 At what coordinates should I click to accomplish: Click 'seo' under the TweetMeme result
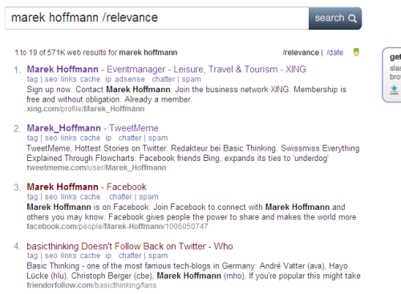[51, 138]
